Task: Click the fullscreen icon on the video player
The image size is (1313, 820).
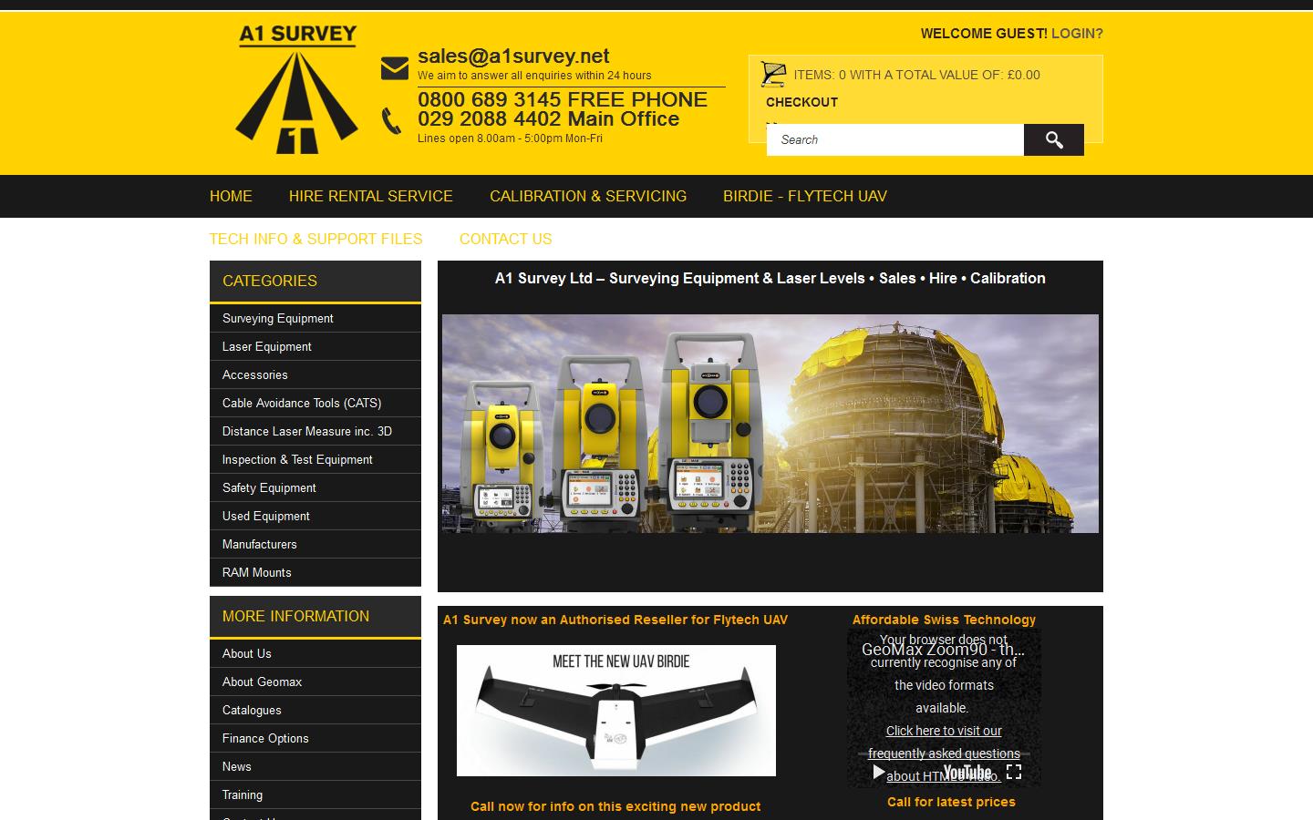Action: coord(1014,772)
